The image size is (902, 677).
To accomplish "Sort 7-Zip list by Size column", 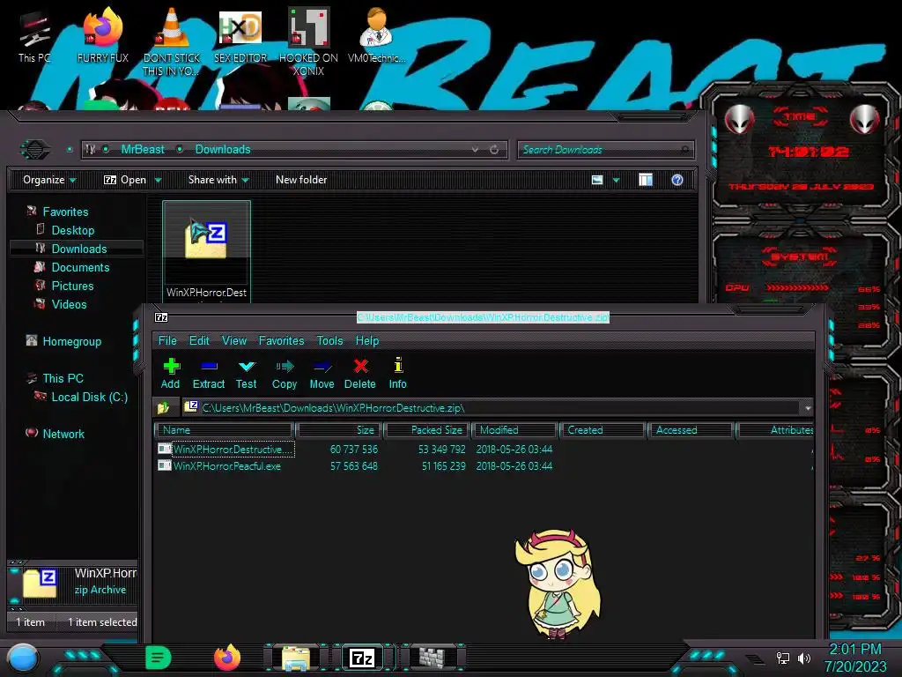I will tap(339, 430).
